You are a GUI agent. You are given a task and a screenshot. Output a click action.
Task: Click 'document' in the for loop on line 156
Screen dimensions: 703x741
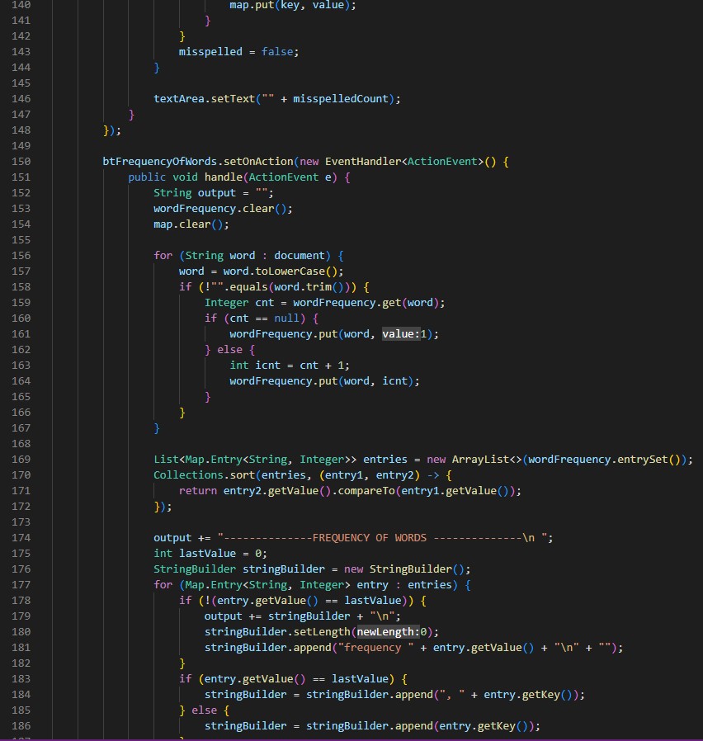[300, 256]
